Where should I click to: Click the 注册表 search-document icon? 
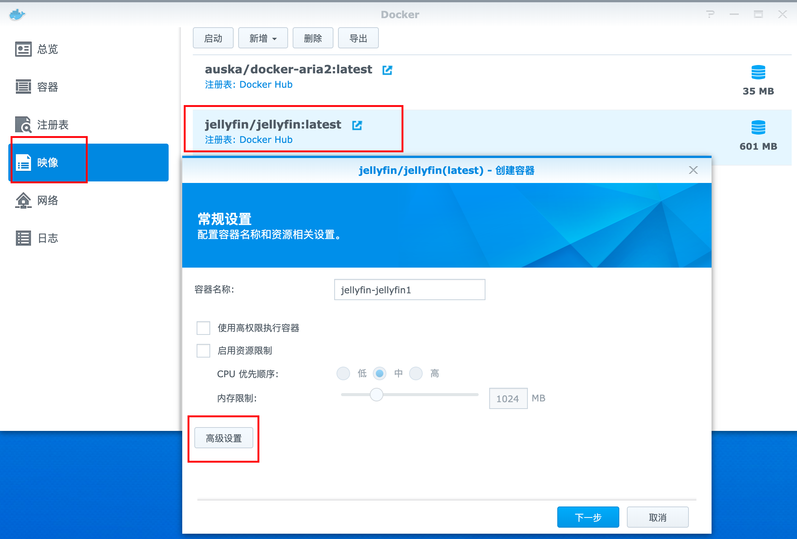(x=23, y=125)
